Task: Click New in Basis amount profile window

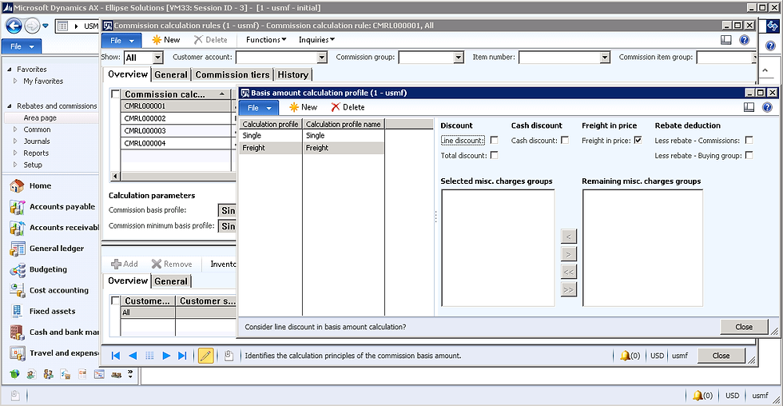Action: (x=303, y=107)
